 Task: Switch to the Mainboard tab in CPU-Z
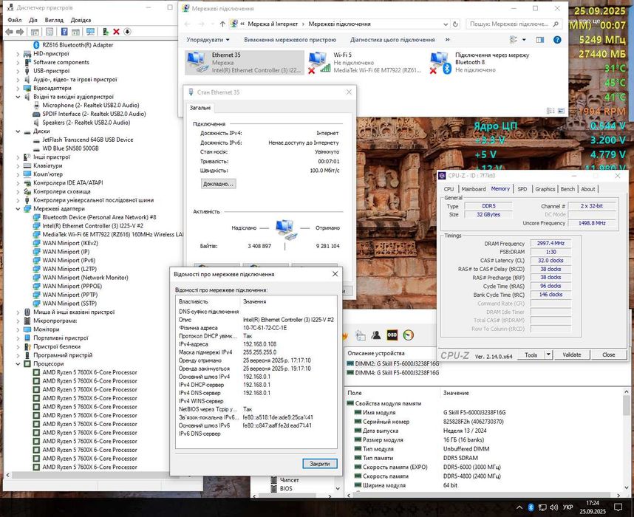474,189
